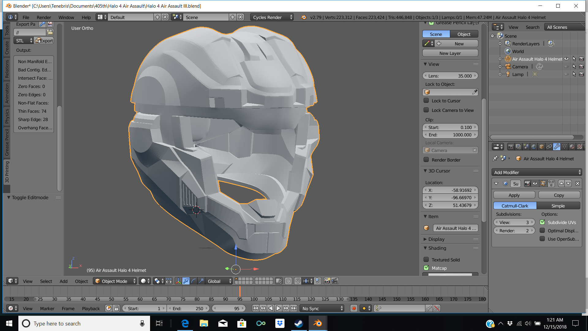This screenshot has height=331, width=588.
Task: Collapse the Shading panel
Action: click(425, 248)
